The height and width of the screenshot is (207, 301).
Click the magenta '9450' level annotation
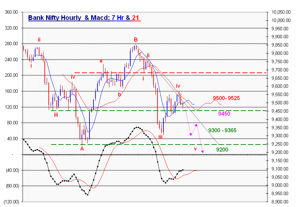click(x=224, y=114)
